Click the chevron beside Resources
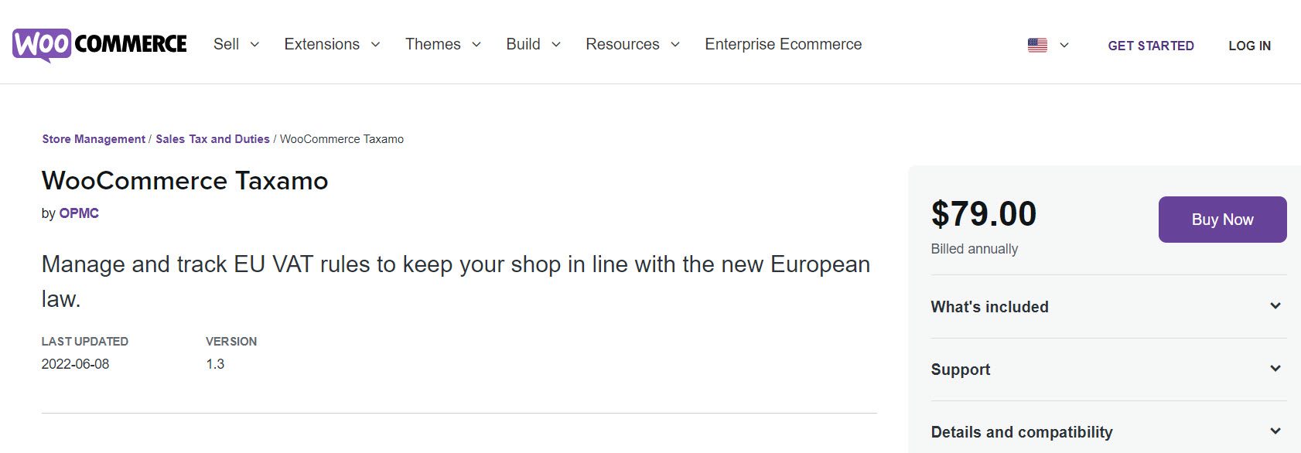 click(x=675, y=45)
